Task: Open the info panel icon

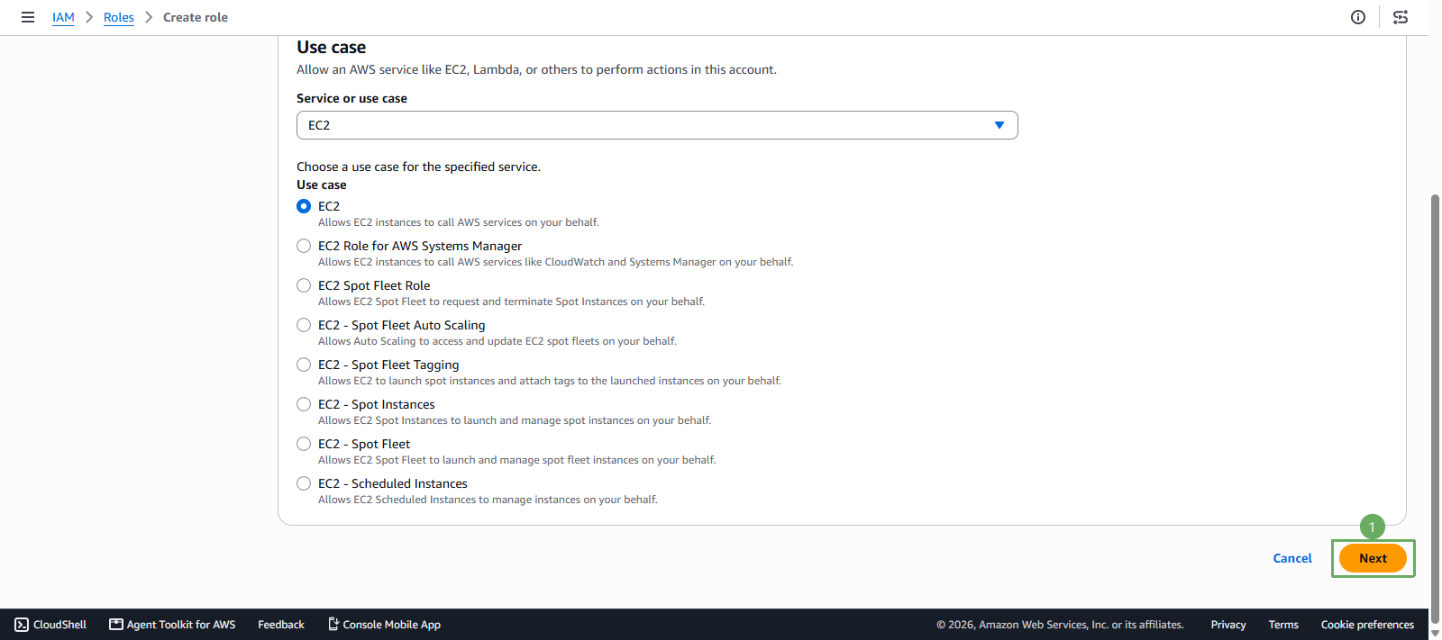Action: click(1358, 17)
